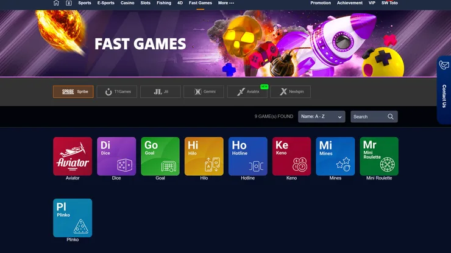This screenshot has width=451, height=253.
Task: Visit the VIP page
Action: pyautogui.click(x=372, y=3)
